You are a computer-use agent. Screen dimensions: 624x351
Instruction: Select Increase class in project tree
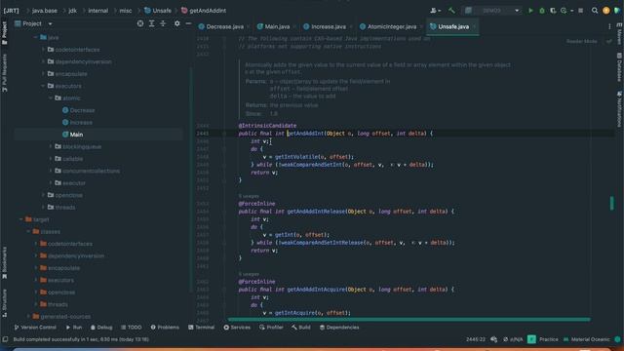[x=81, y=123]
